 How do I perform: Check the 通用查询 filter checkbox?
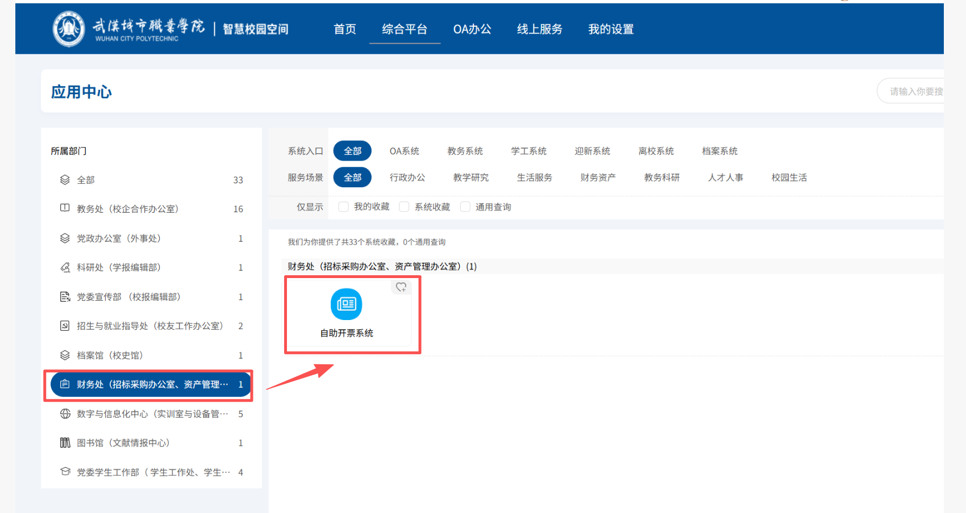[x=465, y=207]
